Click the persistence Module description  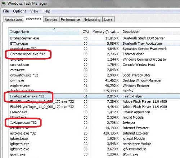pos(137,144)
